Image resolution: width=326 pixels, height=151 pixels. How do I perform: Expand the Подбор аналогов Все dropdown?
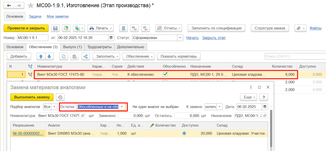[x=54, y=107]
